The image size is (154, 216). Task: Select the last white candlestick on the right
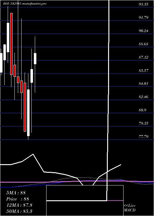pos(35,59)
